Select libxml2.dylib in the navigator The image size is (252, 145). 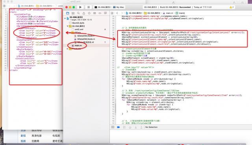(x=77, y=23)
